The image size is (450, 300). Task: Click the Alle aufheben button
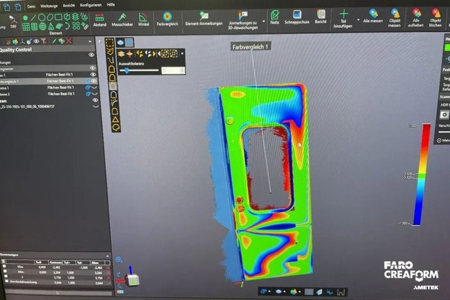tap(416, 18)
